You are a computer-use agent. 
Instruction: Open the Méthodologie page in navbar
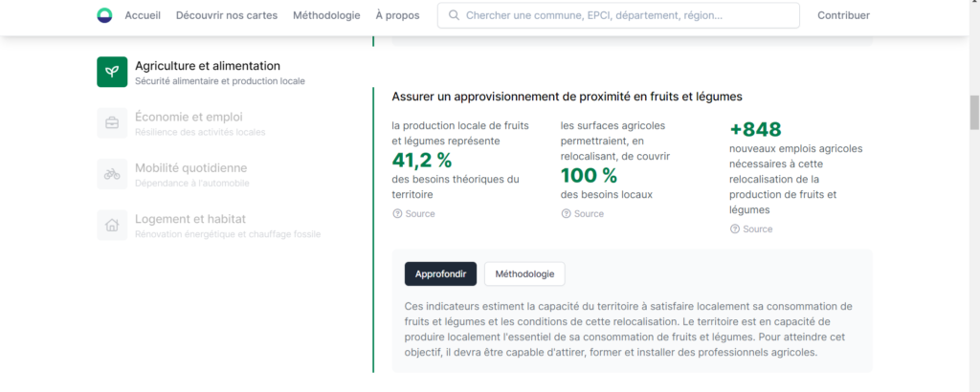(326, 15)
